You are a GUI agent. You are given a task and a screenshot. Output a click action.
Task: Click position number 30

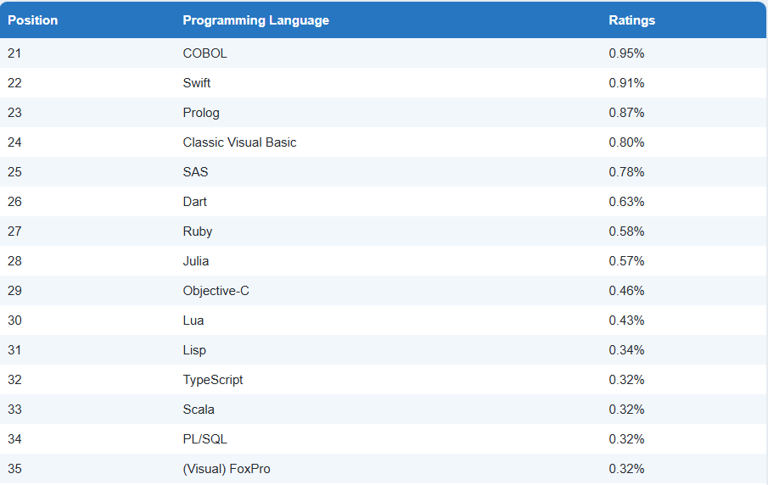point(14,321)
